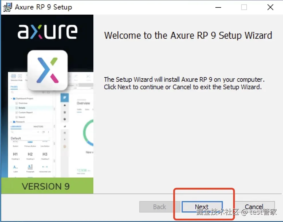Click the Libraries search magnifier icon
This screenshot has width=283, height=222.
tap(11, 132)
